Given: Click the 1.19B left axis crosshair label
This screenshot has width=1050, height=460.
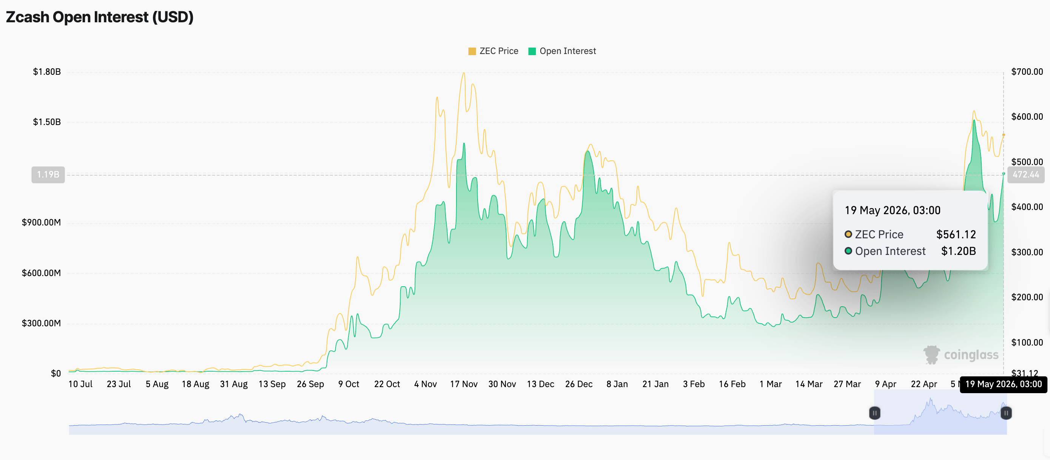Looking at the screenshot, I should [x=48, y=174].
